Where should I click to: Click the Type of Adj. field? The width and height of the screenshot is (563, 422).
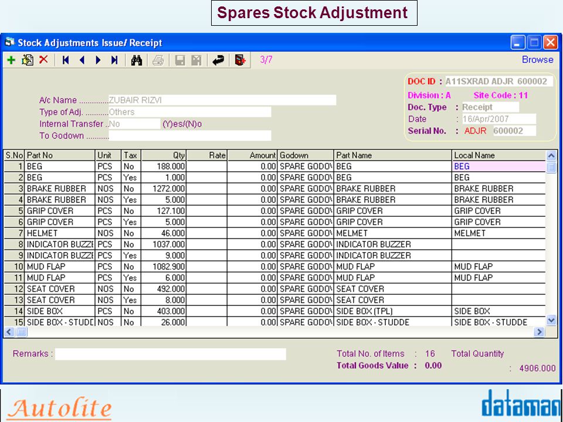pyautogui.click(x=190, y=112)
